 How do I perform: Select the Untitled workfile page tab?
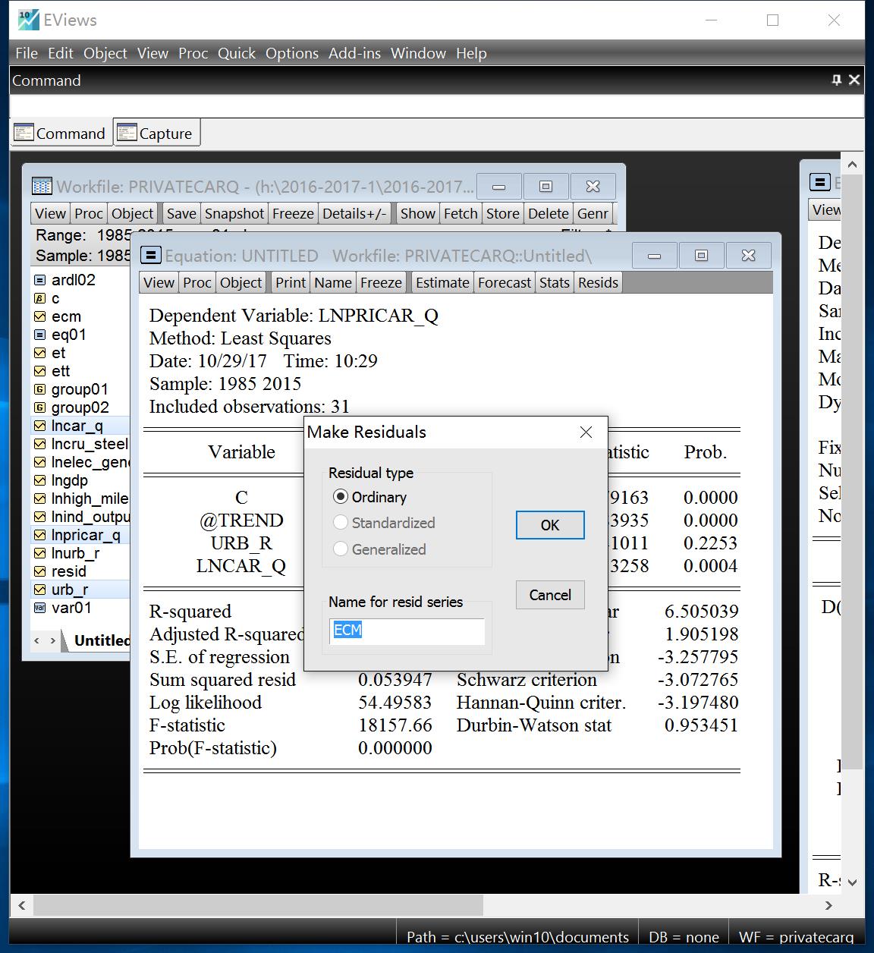coord(102,640)
